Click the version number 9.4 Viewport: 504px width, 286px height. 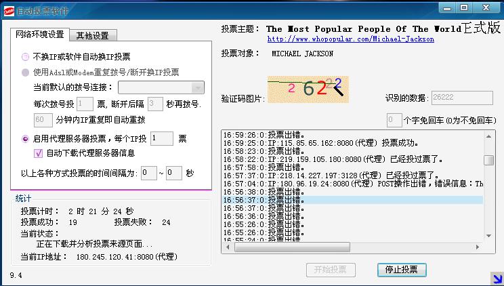(x=16, y=275)
